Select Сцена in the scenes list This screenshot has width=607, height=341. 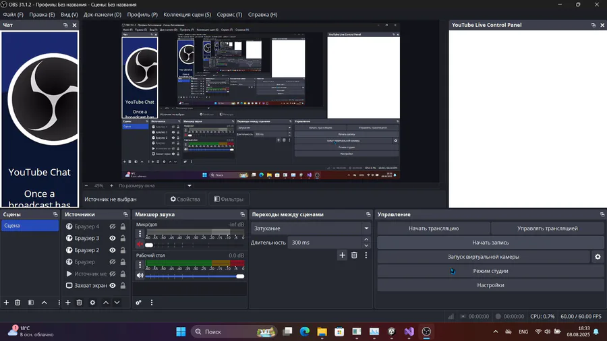pyautogui.click(x=30, y=225)
